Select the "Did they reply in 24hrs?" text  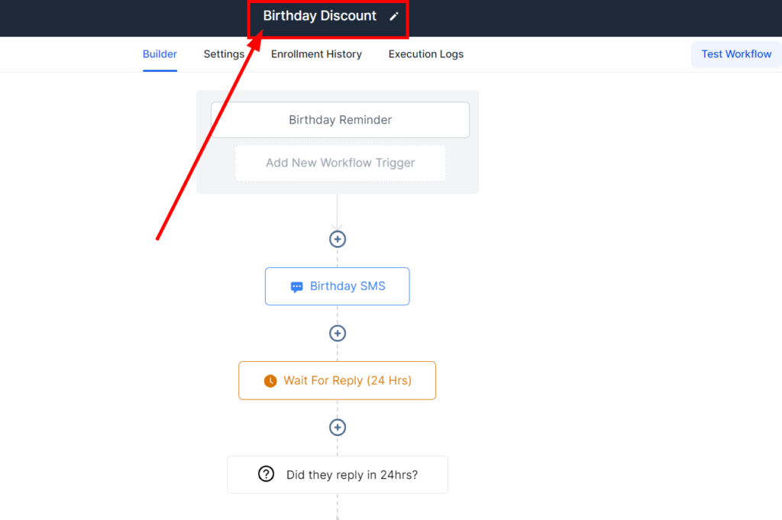coord(352,475)
